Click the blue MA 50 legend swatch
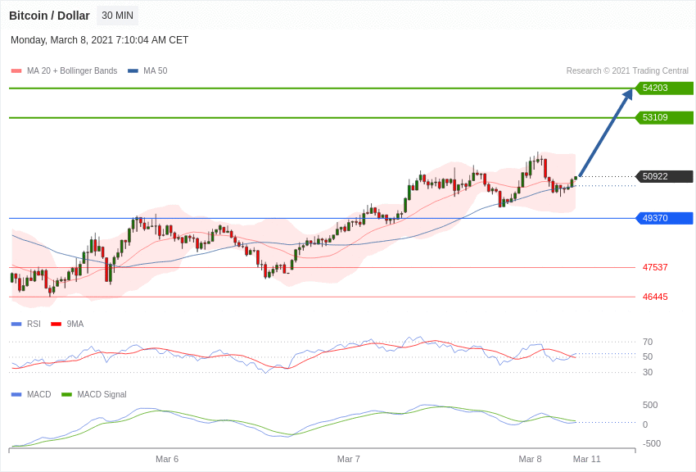The height and width of the screenshot is (472, 696). [x=133, y=71]
